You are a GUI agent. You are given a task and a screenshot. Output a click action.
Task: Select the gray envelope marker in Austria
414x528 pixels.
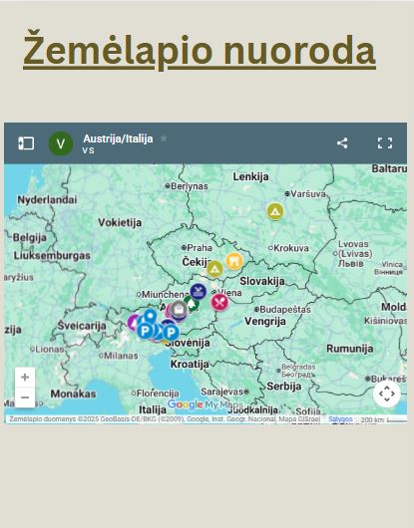click(179, 309)
